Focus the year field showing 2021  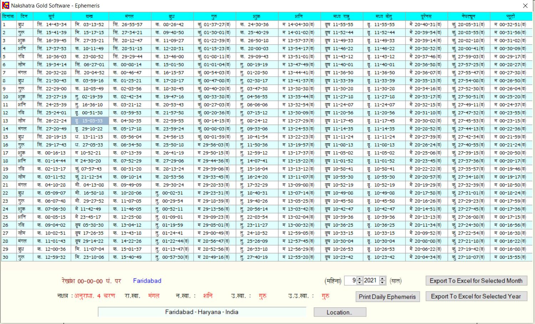370,281
